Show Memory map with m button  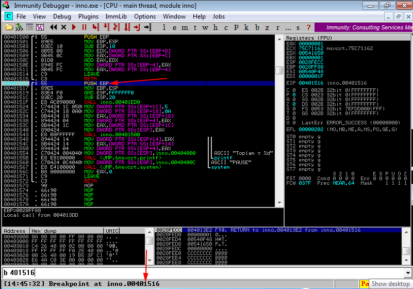(185, 28)
